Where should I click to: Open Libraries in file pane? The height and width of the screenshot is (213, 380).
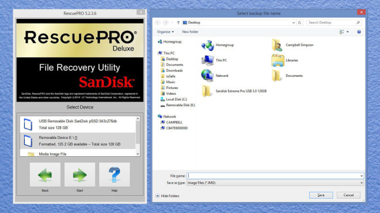(x=285, y=60)
